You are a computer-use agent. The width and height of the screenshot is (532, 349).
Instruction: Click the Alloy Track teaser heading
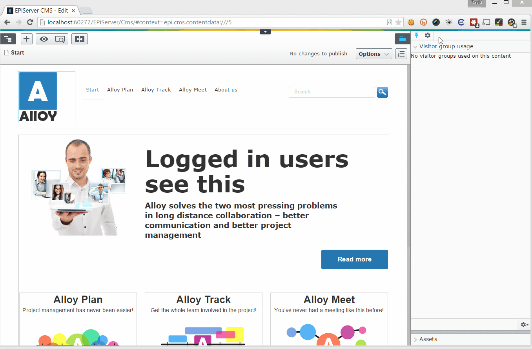(x=203, y=300)
